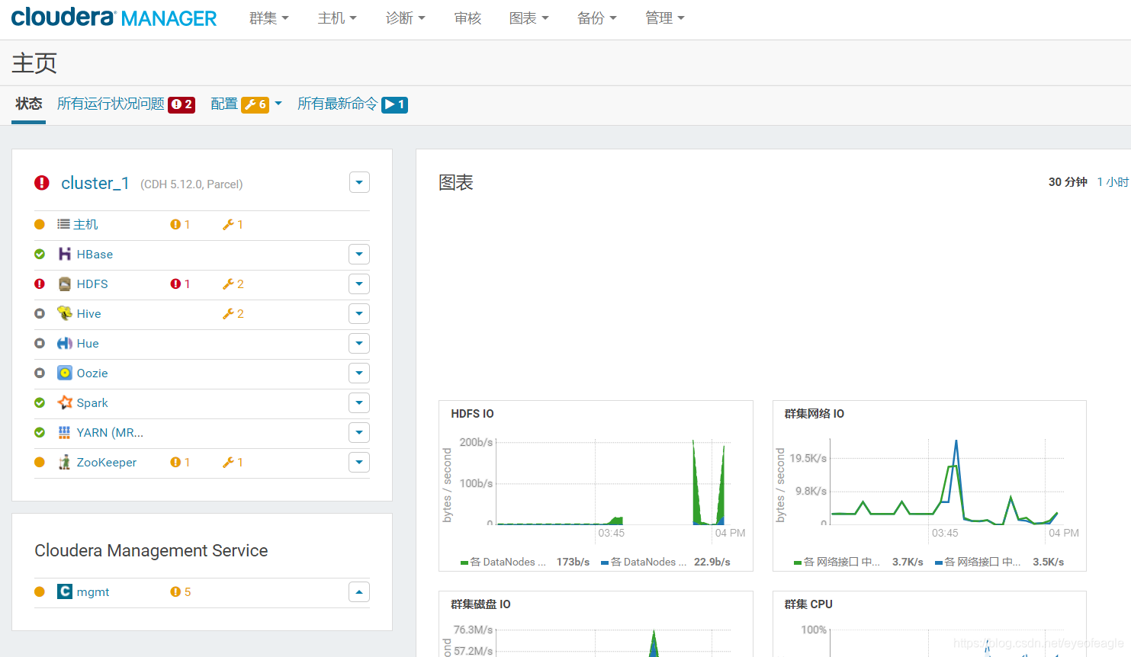
Task: Open HDFS actions dropdown
Action: point(359,284)
